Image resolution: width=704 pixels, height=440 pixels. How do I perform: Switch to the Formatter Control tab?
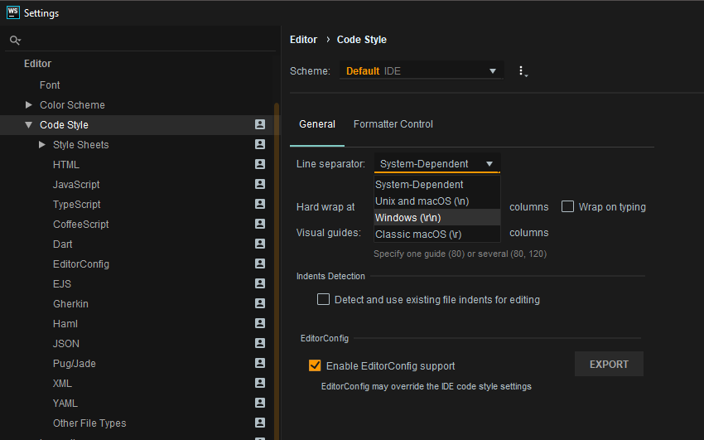393,124
